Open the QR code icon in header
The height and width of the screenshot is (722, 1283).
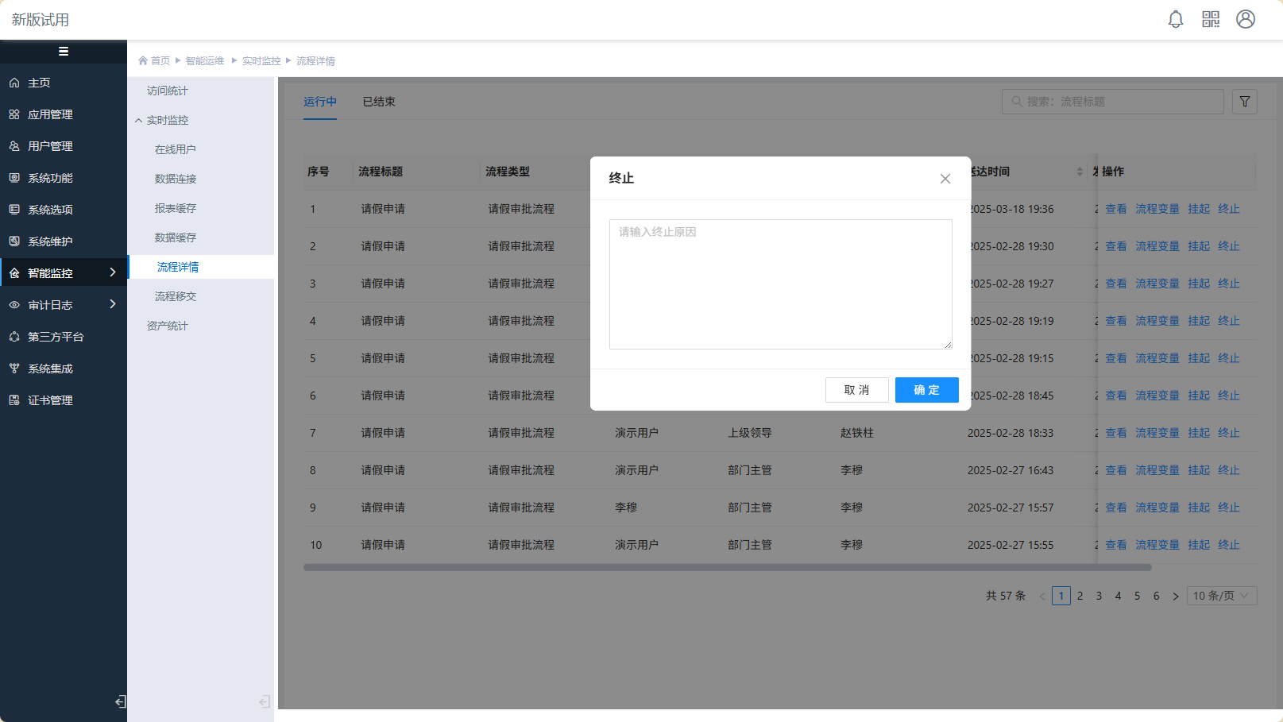tap(1211, 19)
